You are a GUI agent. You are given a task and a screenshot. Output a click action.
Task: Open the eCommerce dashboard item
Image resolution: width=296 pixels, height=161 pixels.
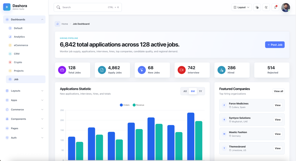(26, 45)
